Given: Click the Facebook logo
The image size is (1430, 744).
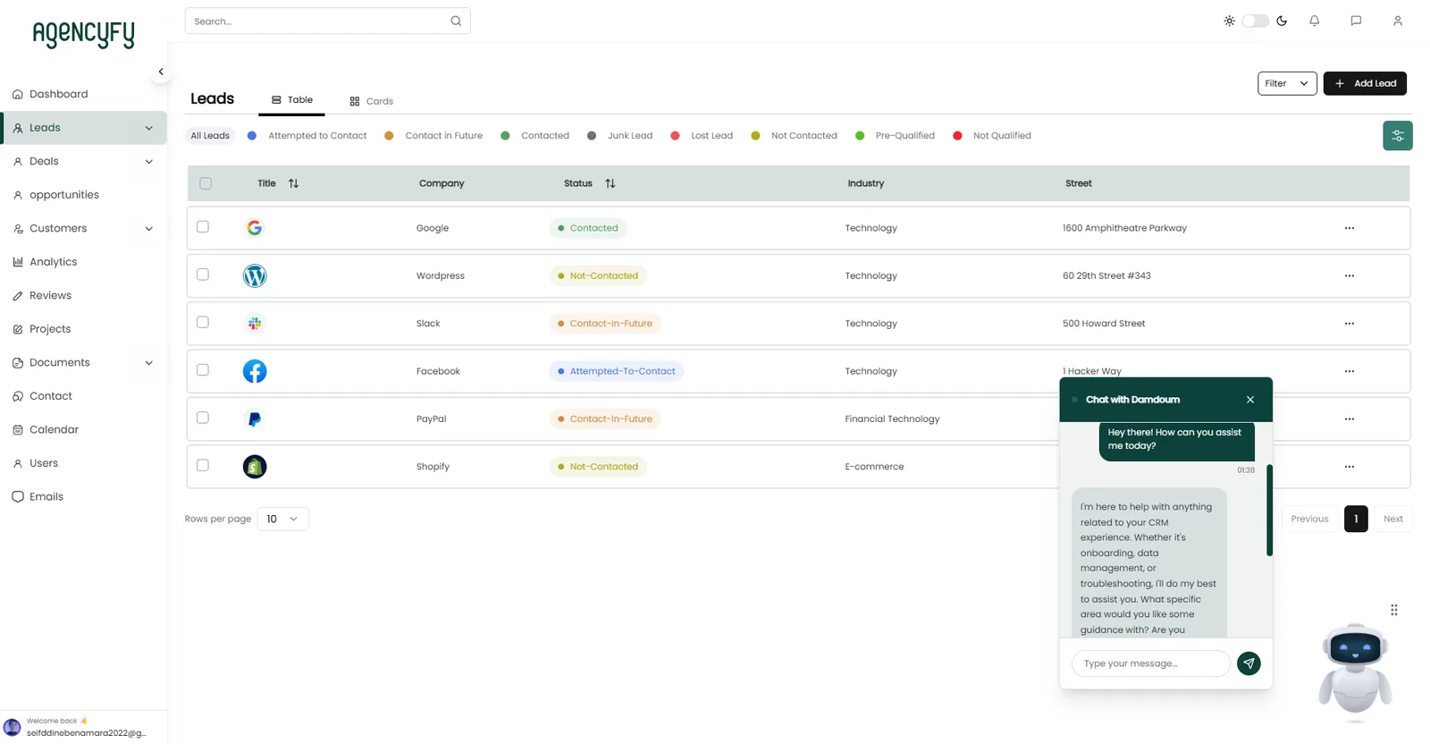Looking at the screenshot, I should [255, 371].
